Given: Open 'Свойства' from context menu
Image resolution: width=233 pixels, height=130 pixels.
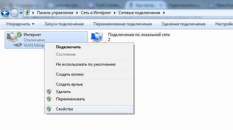Looking at the screenshot, I should (89, 109).
